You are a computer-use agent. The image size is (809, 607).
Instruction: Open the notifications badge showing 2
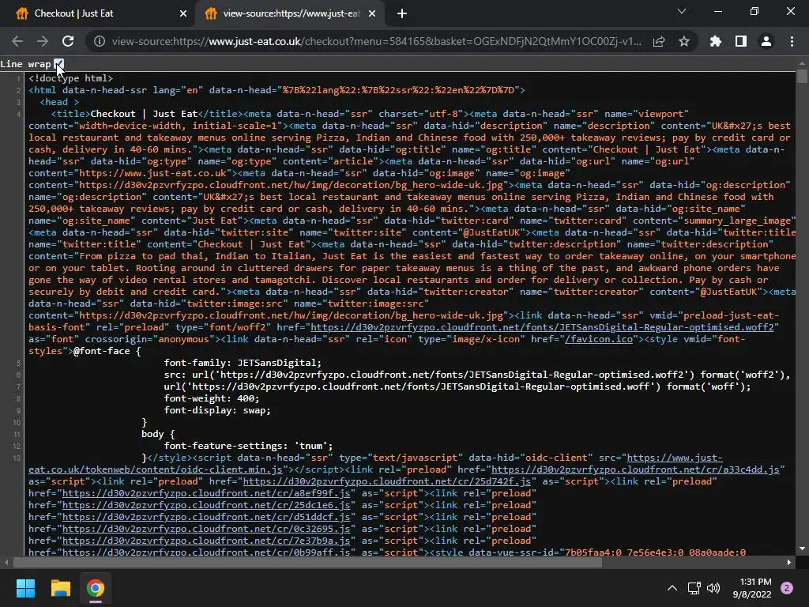click(787, 588)
